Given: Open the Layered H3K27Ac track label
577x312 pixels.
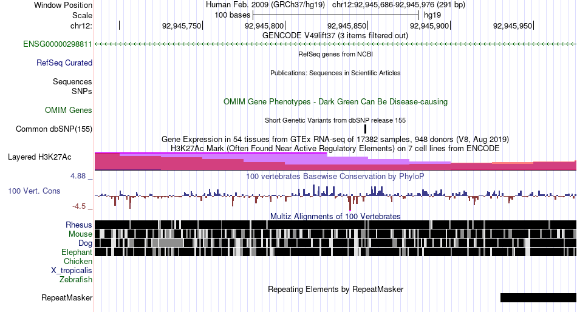Looking at the screenshot, I should tap(39, 157).
